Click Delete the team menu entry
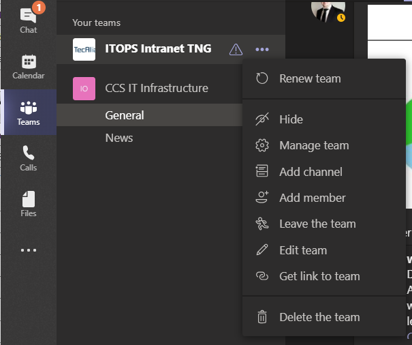 pyautogui.click(x=319, y=317)
